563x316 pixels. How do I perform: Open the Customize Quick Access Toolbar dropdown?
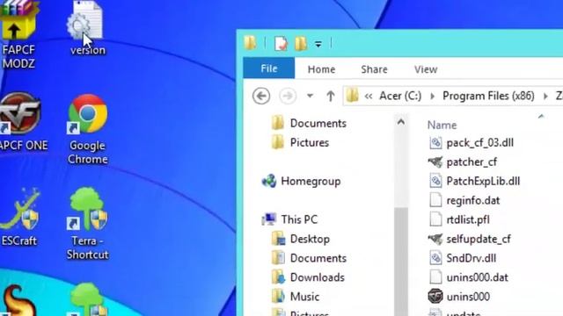tap(318, 44)
